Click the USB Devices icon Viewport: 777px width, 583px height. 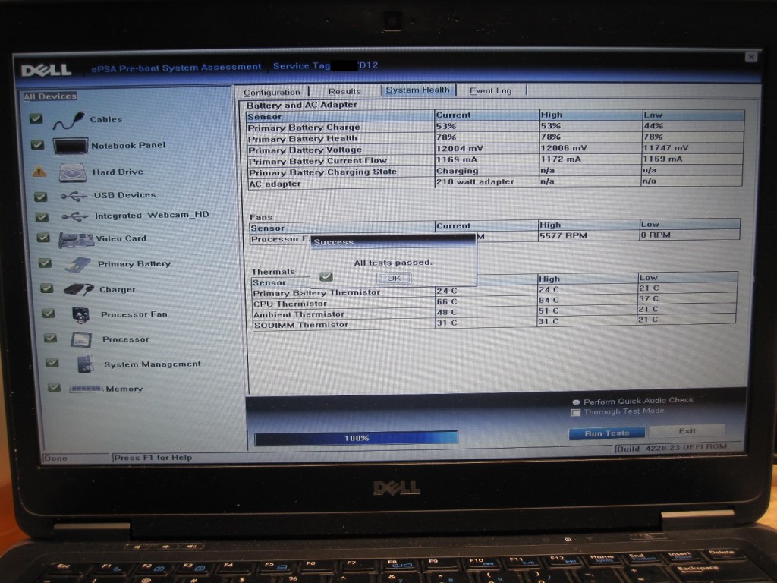point(74,197)
